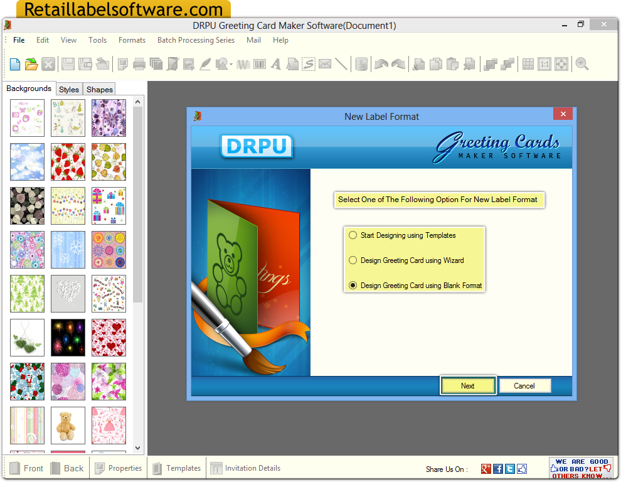The height and width of the screenshot is (482, 621).
Task: Open the Invitation Details button
Action: pyautogui.click(x=245, y=468)
